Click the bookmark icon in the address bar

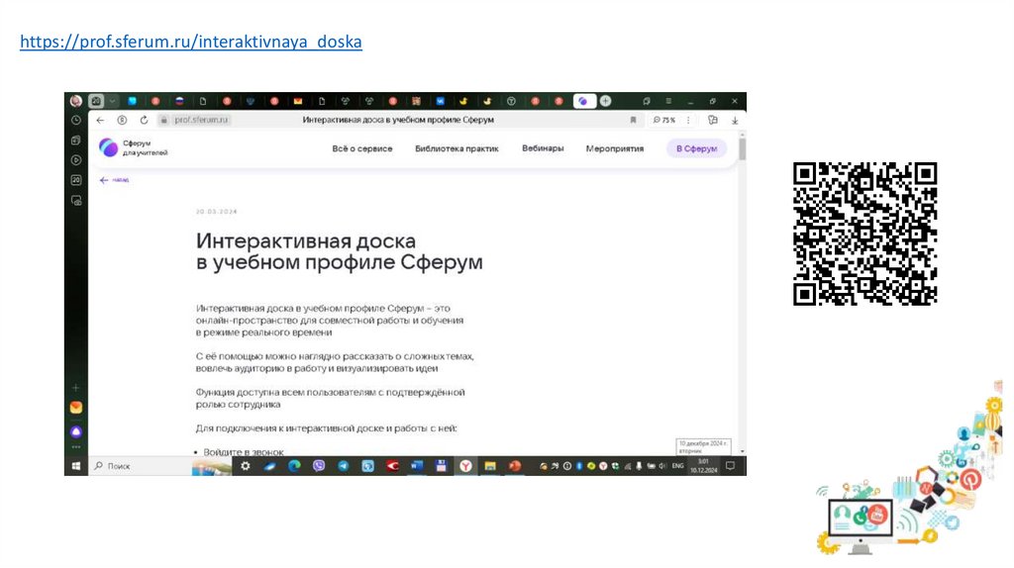(633, 120)
